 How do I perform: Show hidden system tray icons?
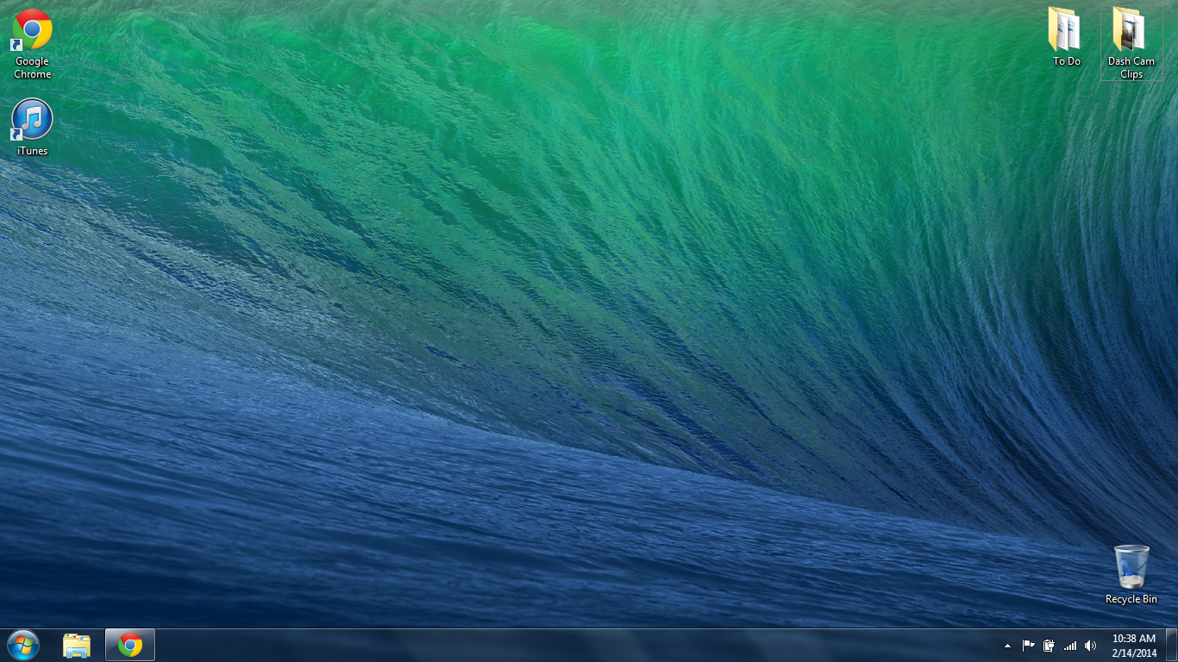click(x=1007, y=646)
